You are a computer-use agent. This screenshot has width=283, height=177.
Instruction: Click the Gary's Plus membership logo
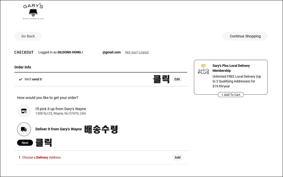point(203,69)
